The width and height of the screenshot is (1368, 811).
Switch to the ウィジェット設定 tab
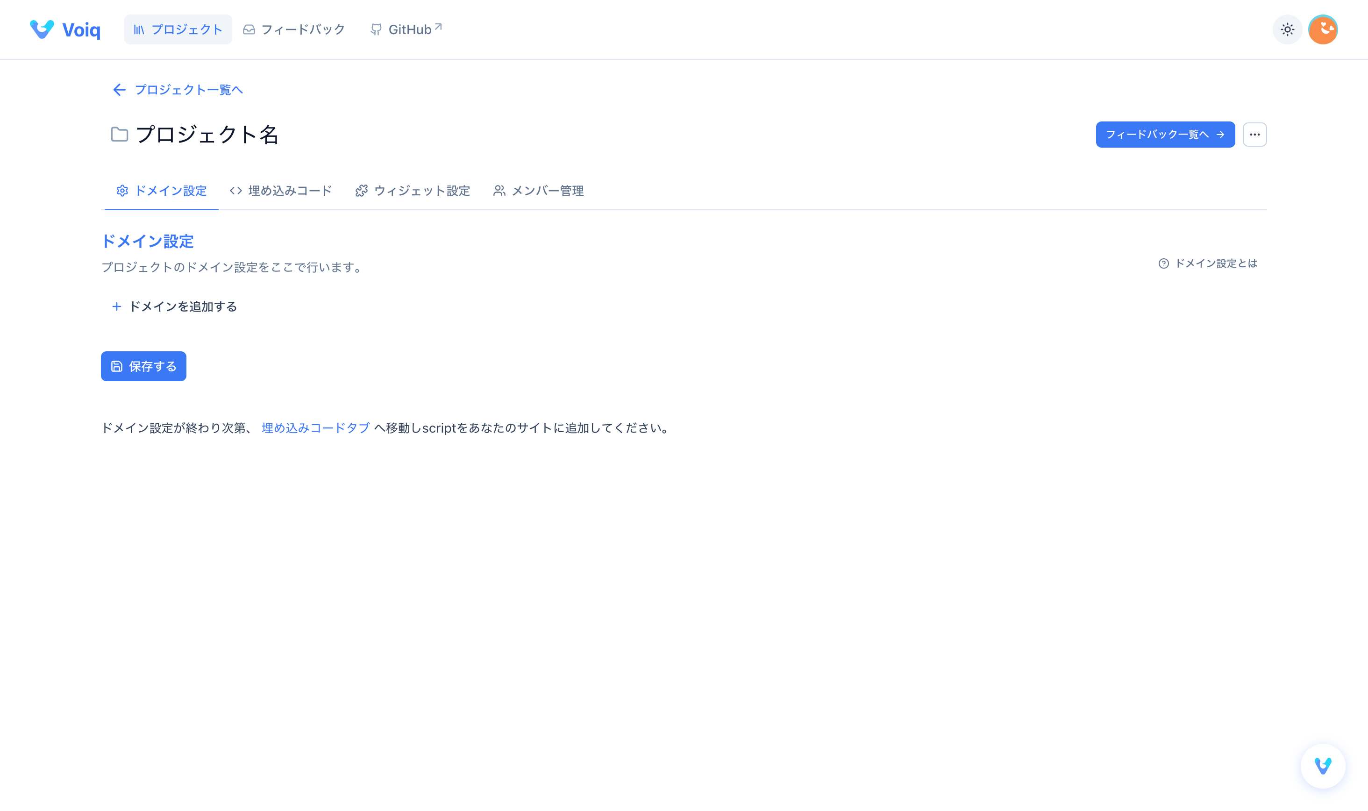[413, 191]
